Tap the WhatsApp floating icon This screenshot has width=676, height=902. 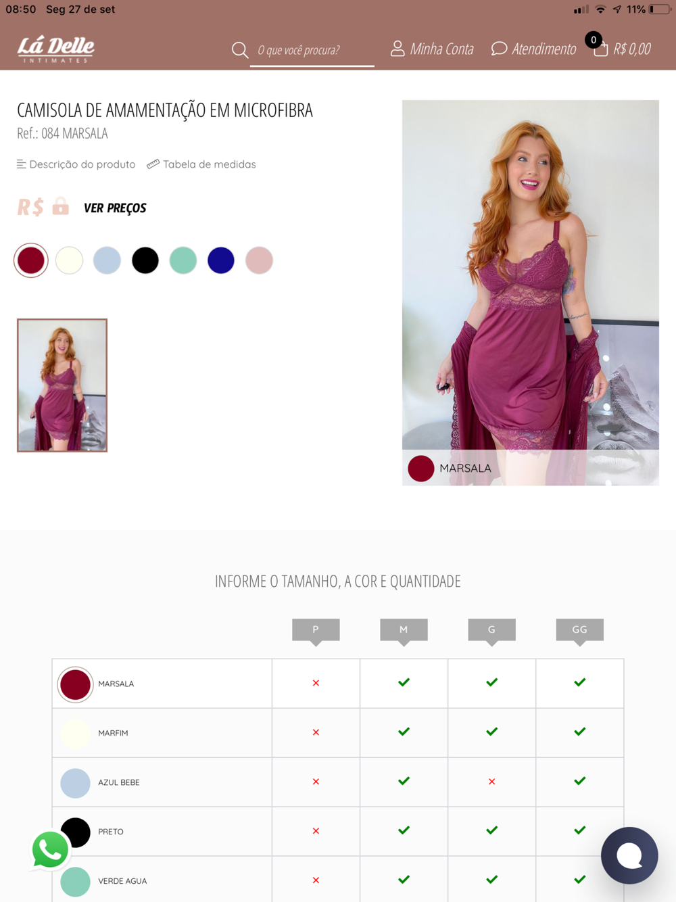pyautogui.click(x=50, y=849)
